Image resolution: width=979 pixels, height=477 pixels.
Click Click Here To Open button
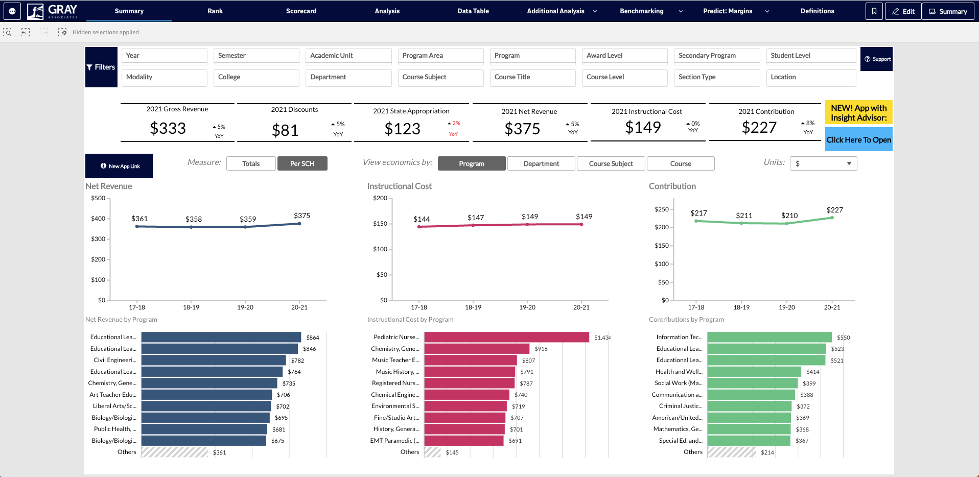[859, 139]
